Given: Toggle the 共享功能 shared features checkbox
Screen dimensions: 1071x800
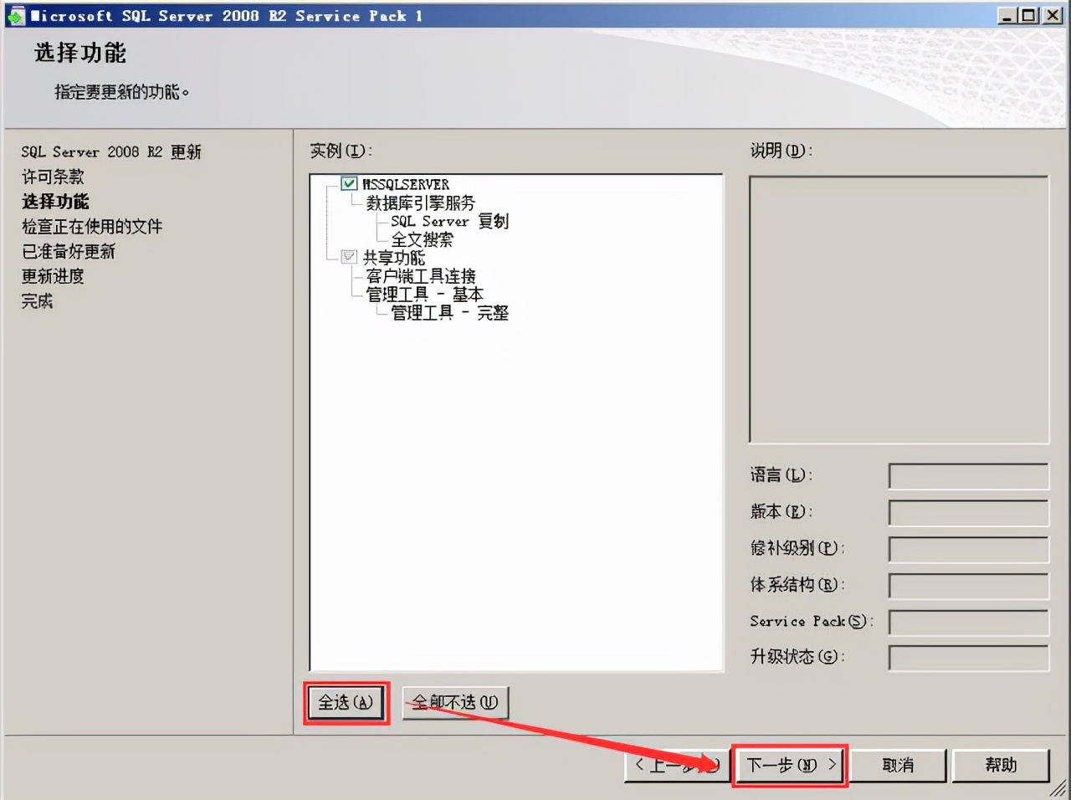Looking at the screenshot, I should click(348, 258).
